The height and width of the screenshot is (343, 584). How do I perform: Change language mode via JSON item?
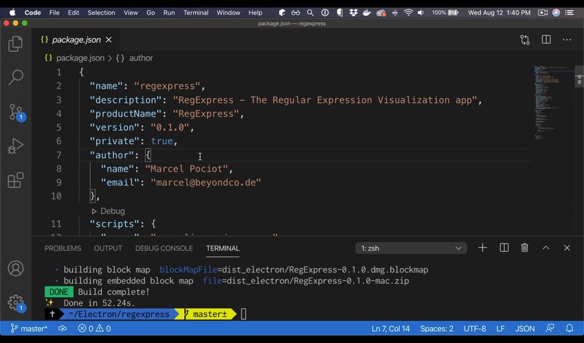(525, 329)
